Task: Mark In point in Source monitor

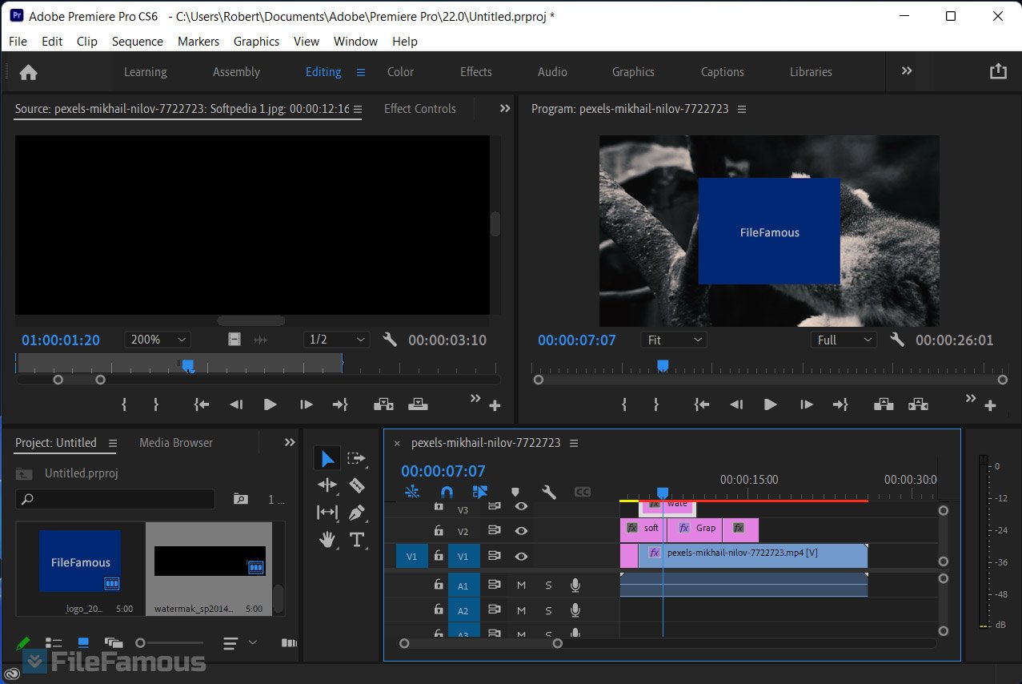Action: point(124,404)
